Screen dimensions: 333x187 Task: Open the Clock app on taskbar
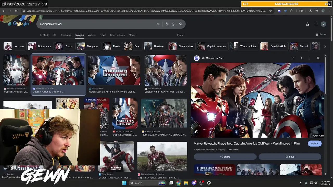209,183
